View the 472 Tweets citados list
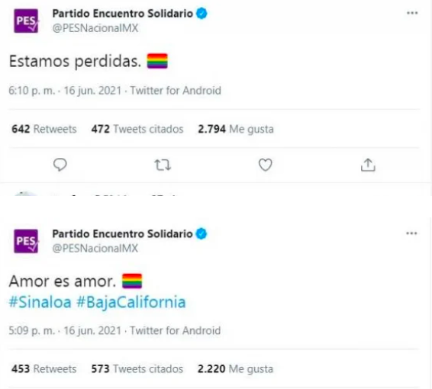The height and width of the screenshot is (389, 432). pyautogui.click(x=137, y=129)
